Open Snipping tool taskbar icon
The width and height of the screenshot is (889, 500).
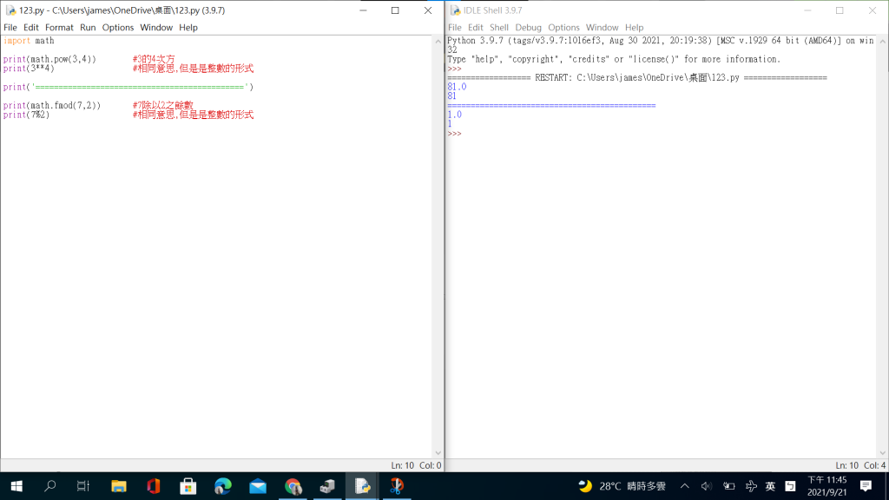[397, 486]
